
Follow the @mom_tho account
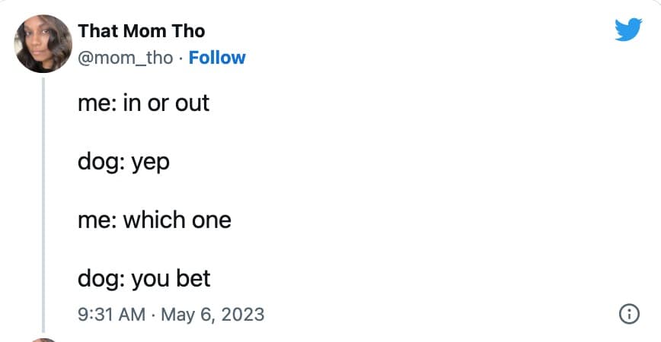pyautogui.click(x=217, y=58)
